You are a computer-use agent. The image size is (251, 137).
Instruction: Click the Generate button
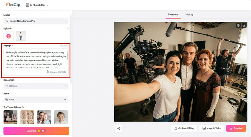36,131
